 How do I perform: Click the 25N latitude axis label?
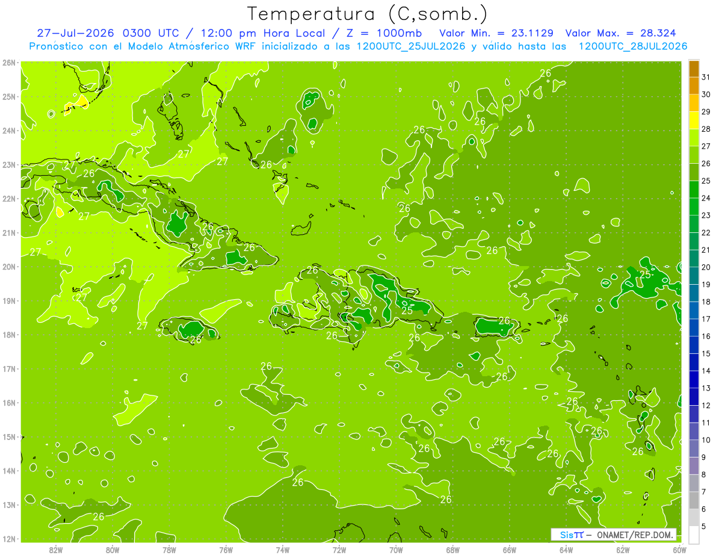coord(9,97)
